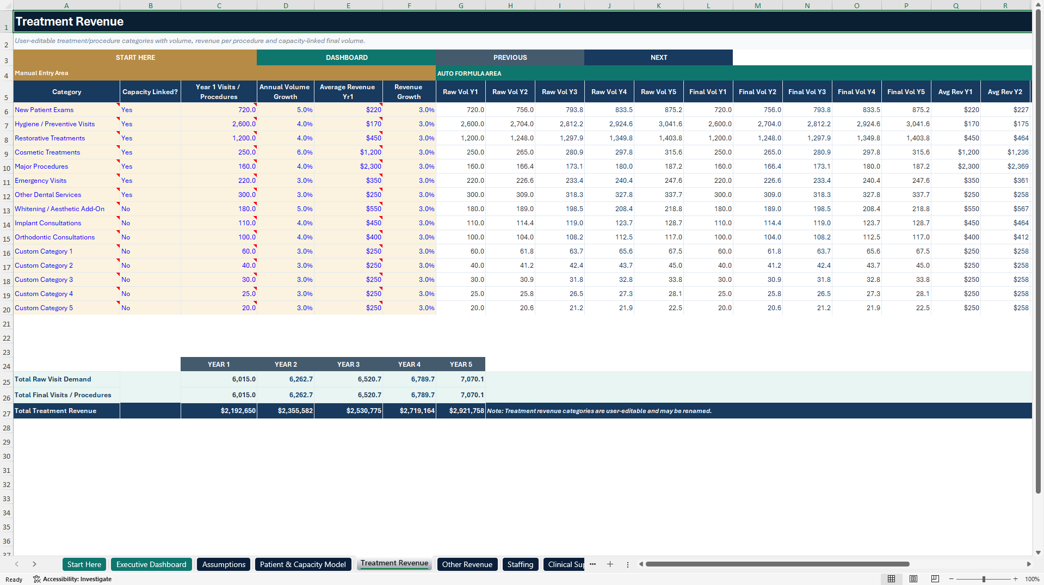1044x585 pixels.
Task: Click the 100% zoom level
Action: pos(1032,579)
